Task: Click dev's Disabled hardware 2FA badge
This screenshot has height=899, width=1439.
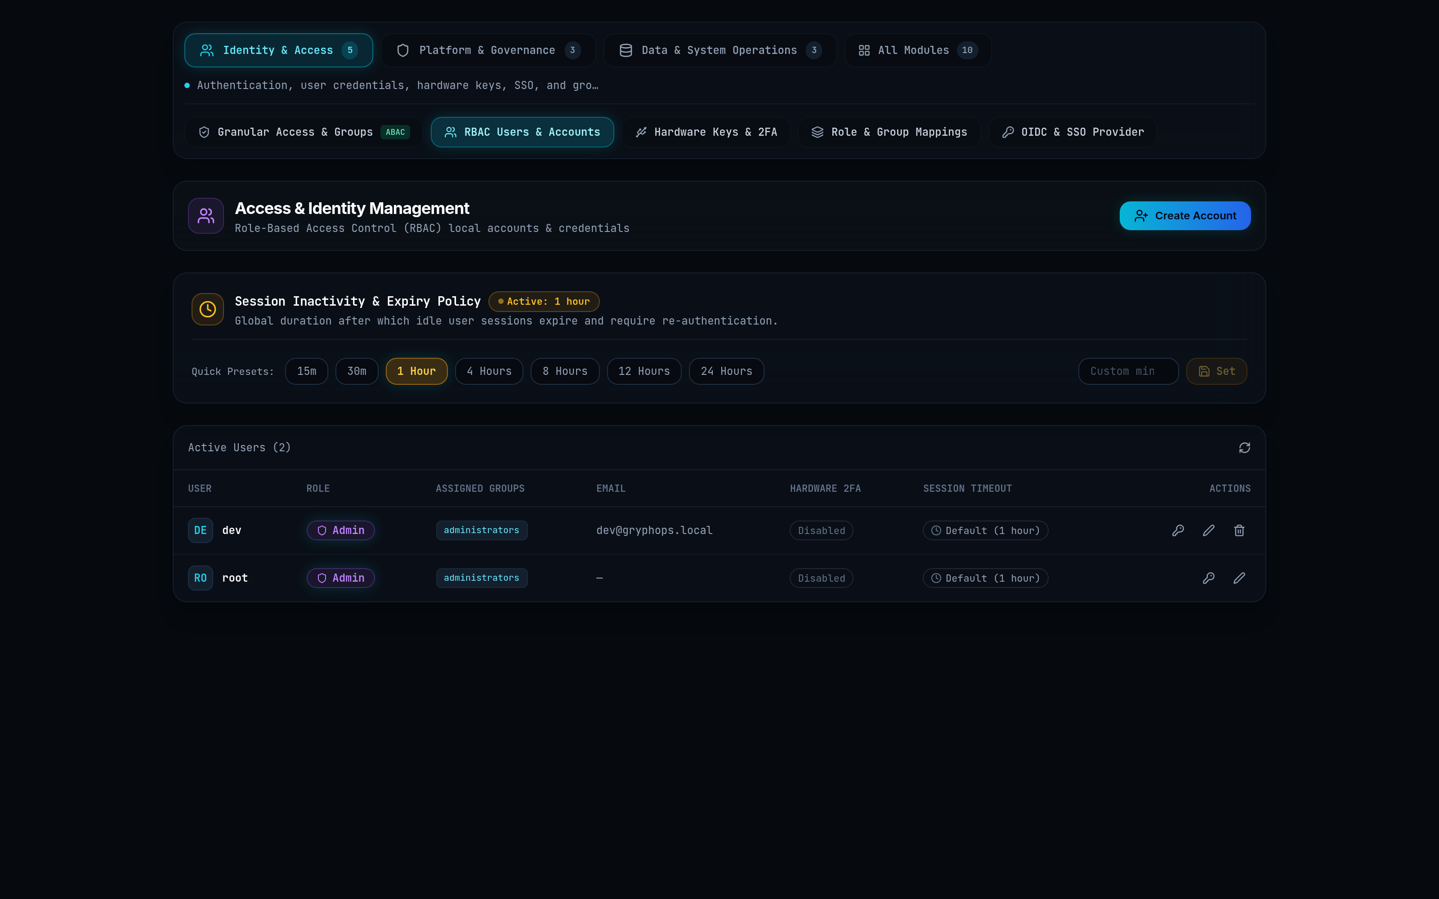Action: pos(821,530)
